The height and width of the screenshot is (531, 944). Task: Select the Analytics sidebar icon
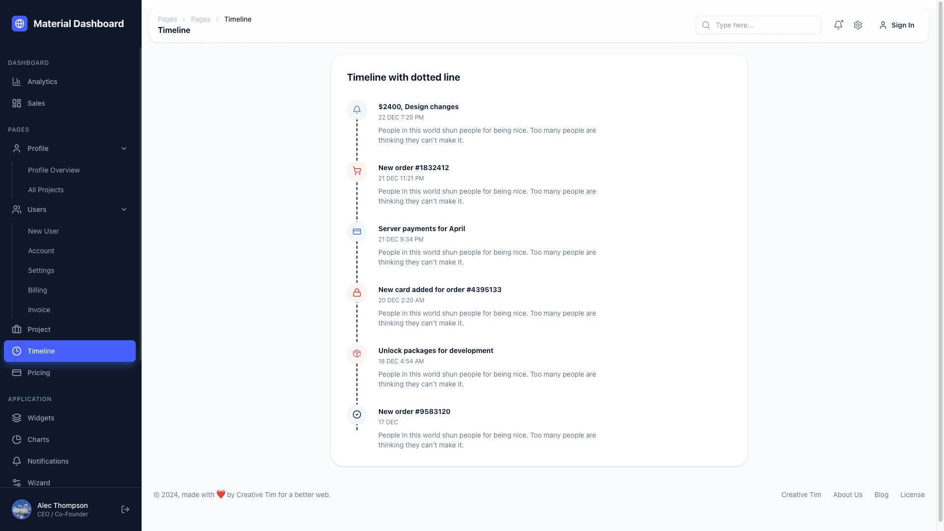(16, 82)
